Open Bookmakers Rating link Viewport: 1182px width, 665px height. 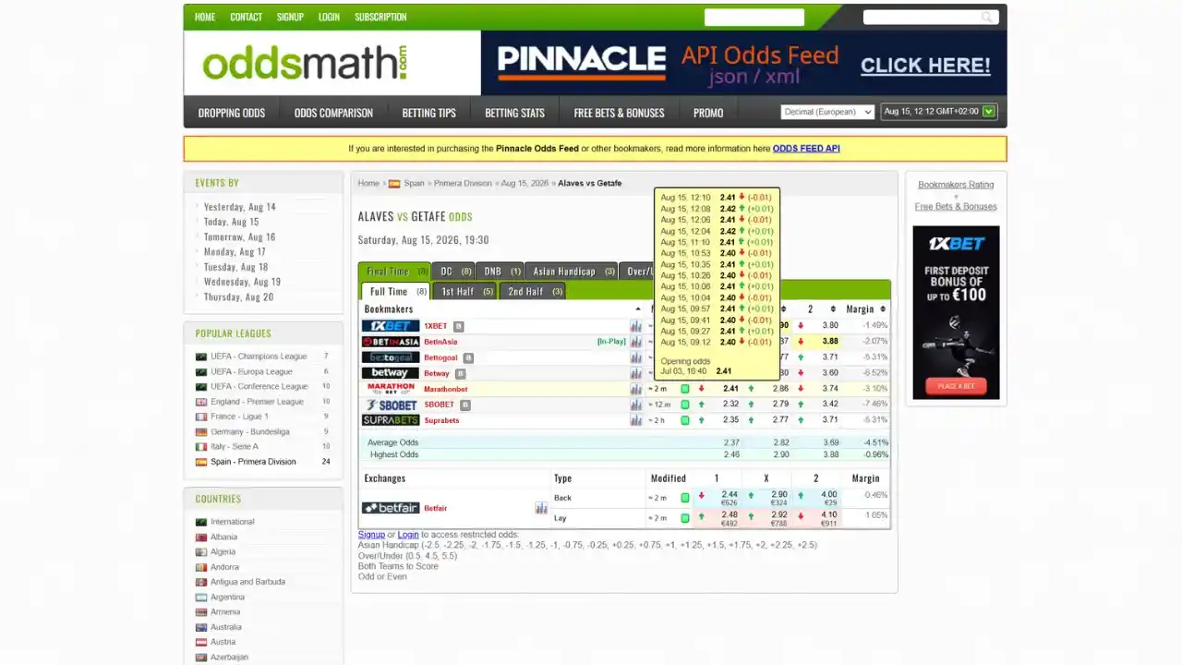[x=956, y=185]
